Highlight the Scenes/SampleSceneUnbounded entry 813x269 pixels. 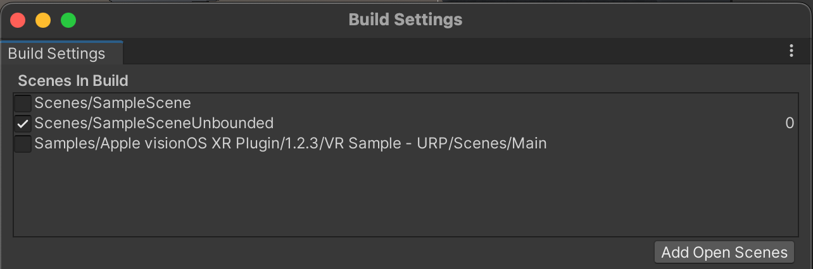154,123
